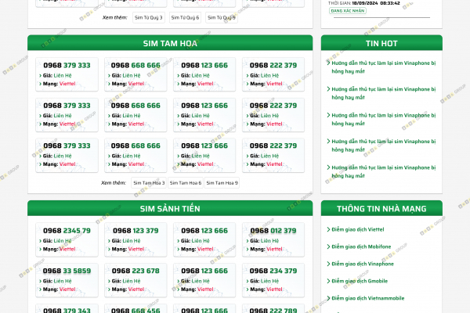The image size is (470, 313).
Task: Select SIM number 0968 012 379
Action: pyautogui.click(x=273, y=231)
